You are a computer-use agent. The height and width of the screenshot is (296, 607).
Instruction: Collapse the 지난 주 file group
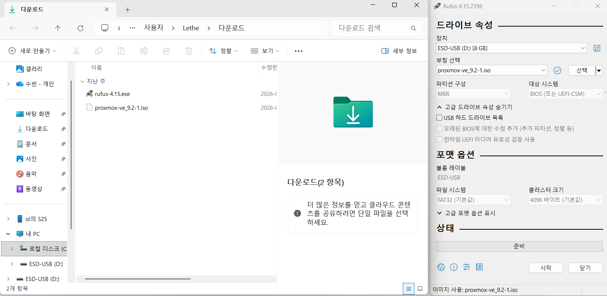82,81
